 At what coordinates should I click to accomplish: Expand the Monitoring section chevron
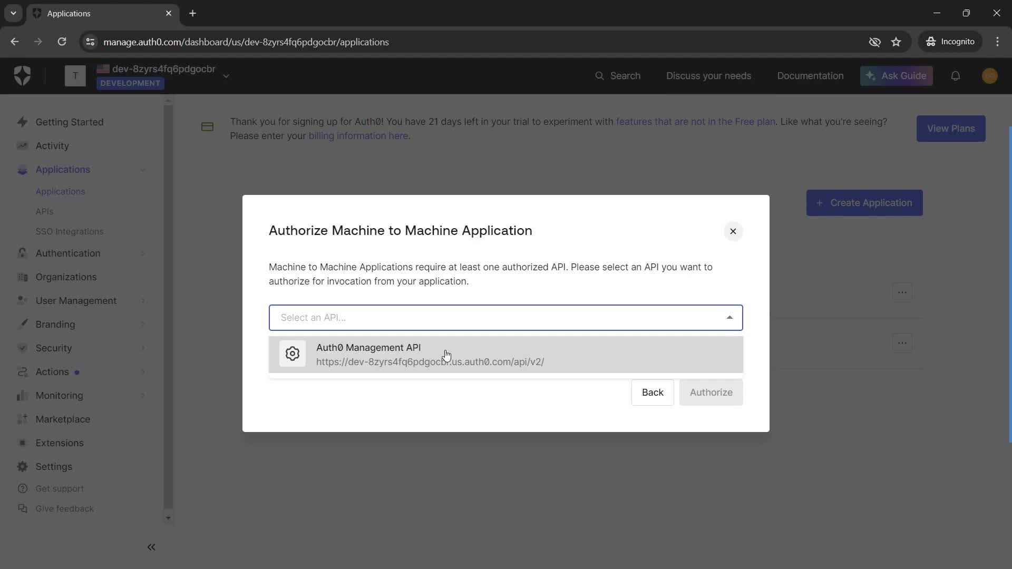point(143,396)
